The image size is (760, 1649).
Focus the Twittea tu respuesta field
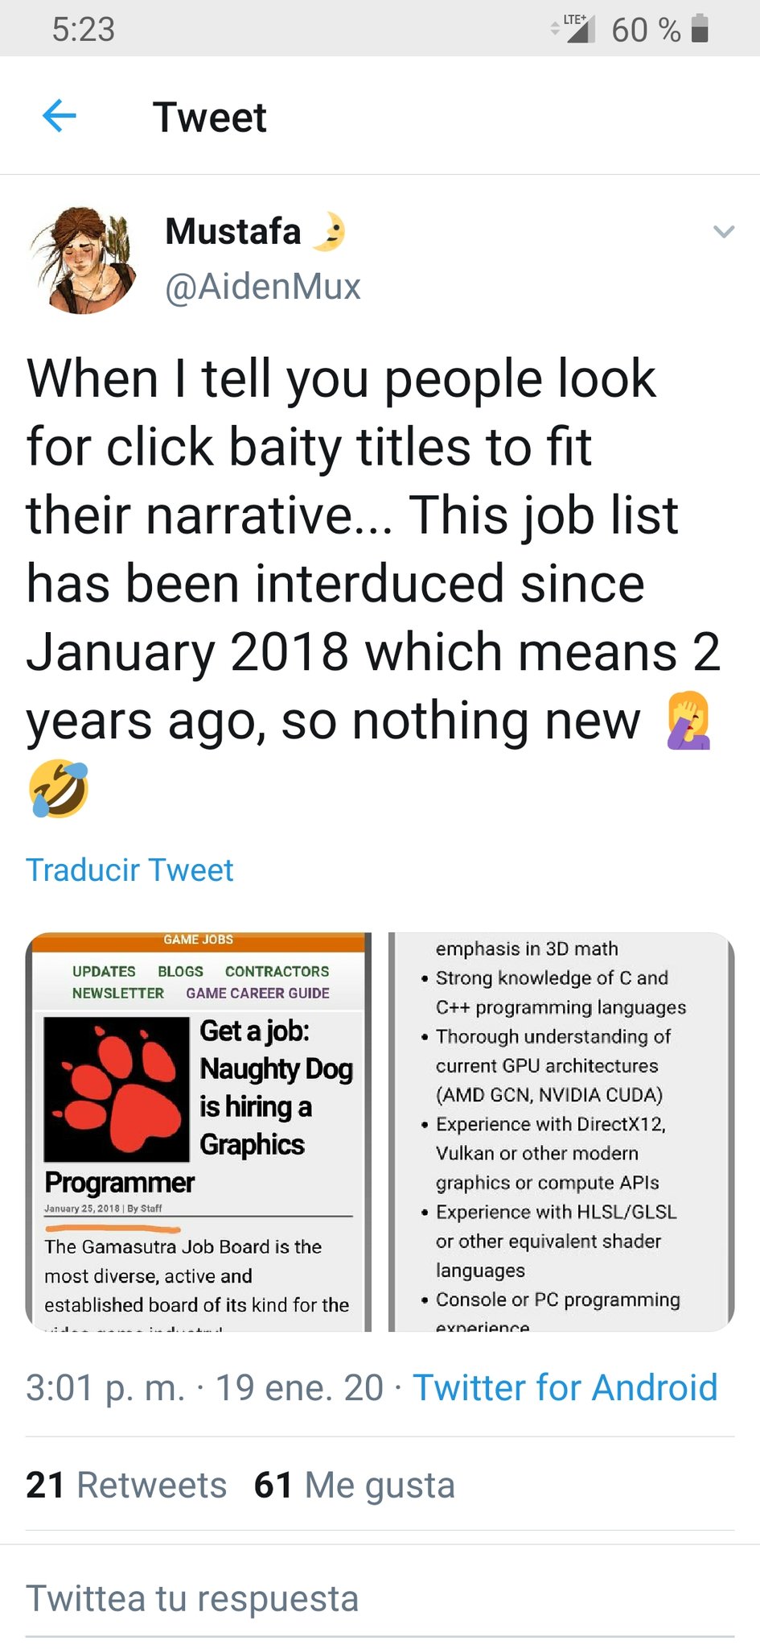[380, 1598]
